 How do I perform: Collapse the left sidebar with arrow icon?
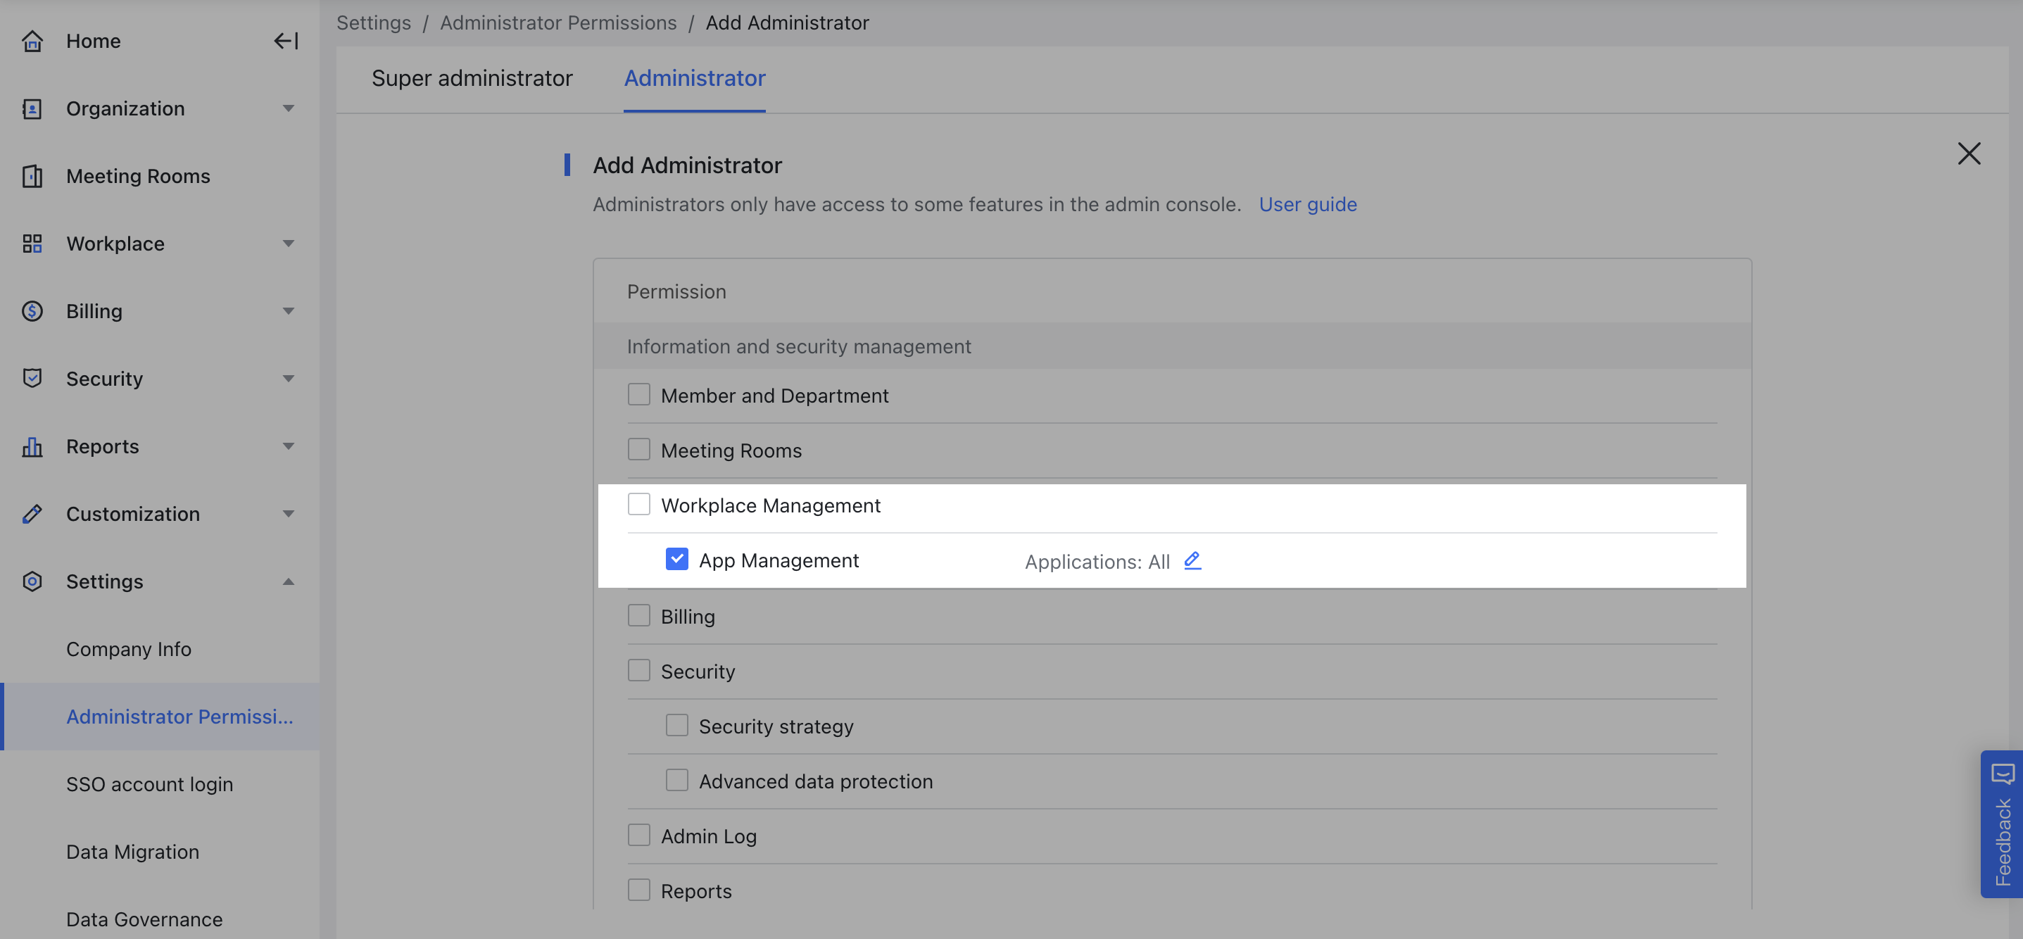click(286, 41)
